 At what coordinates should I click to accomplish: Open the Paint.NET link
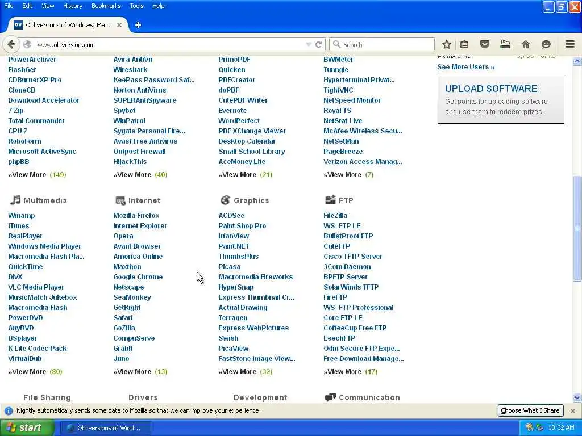point(234,246)
